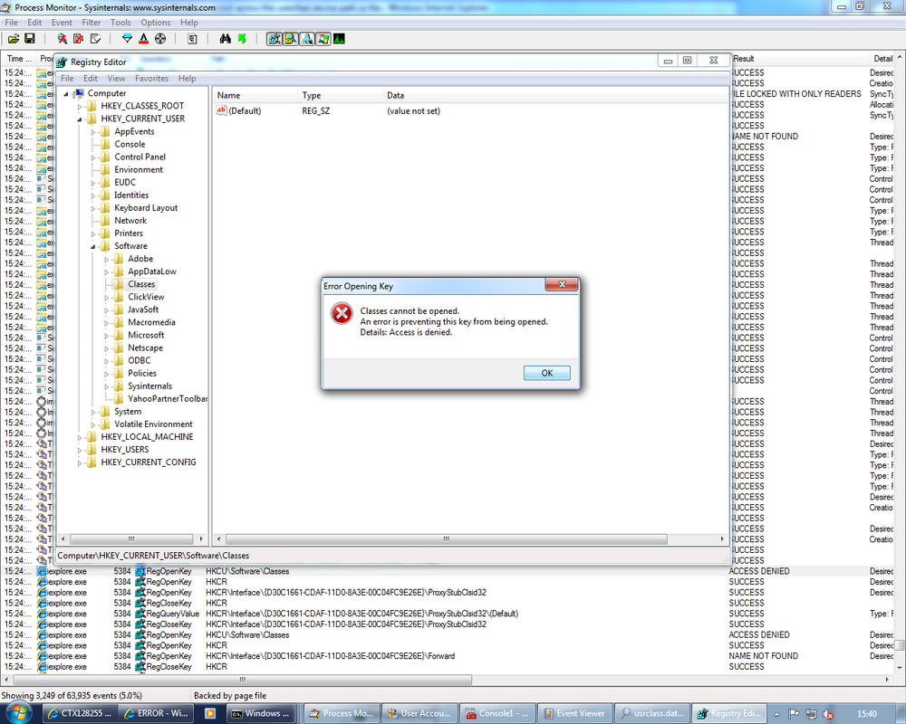Collapse HKEY_CURRENT_USER tree node
The image size is (906, 724).
[80, 119]
